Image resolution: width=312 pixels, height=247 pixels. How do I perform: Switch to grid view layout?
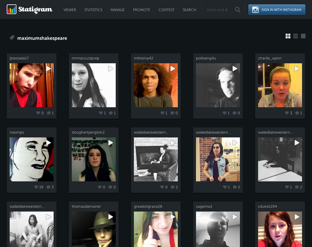288,36
